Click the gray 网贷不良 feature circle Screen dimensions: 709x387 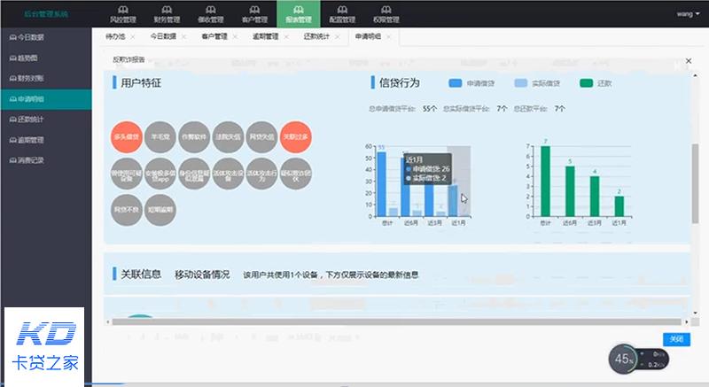coord(127,210)
